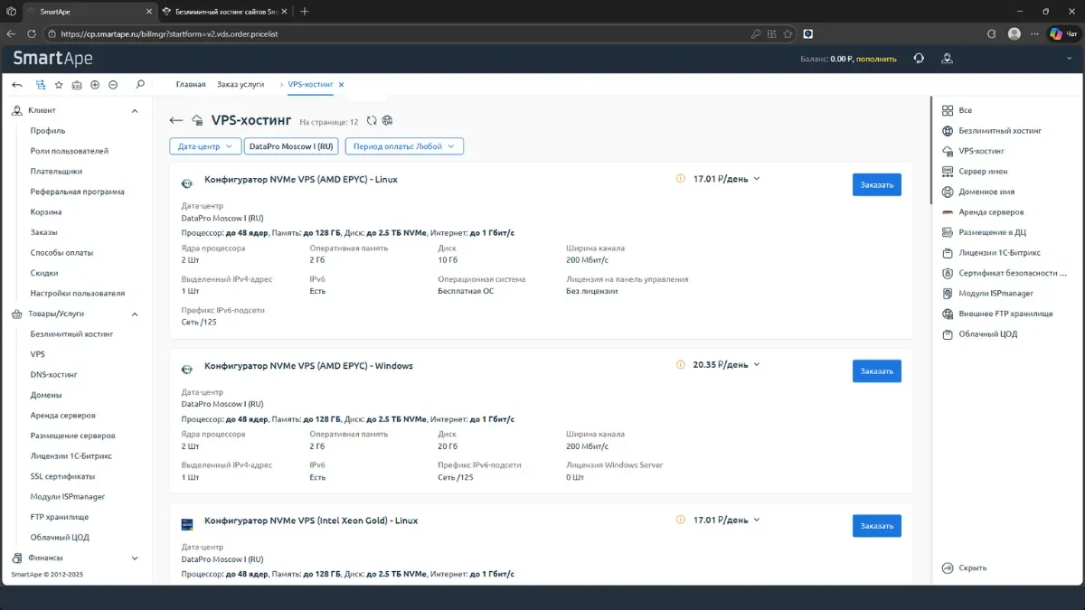Click the expand-all plus circle icon
1085x610 pixels.
point(95,84)
